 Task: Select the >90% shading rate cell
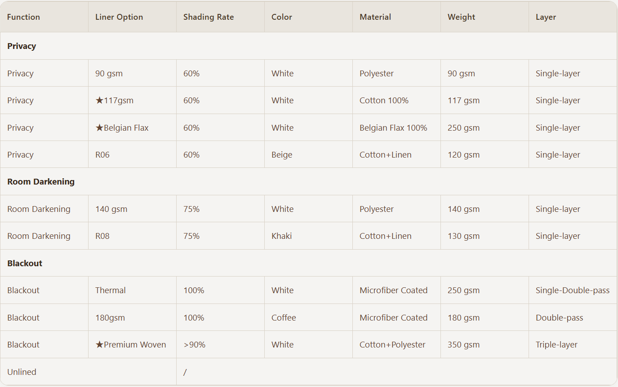pos(220,344)
